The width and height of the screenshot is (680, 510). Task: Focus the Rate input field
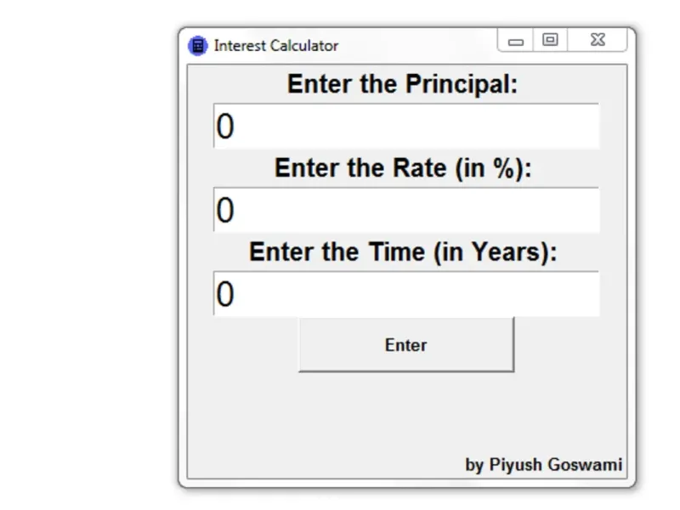tap(406, 210)
